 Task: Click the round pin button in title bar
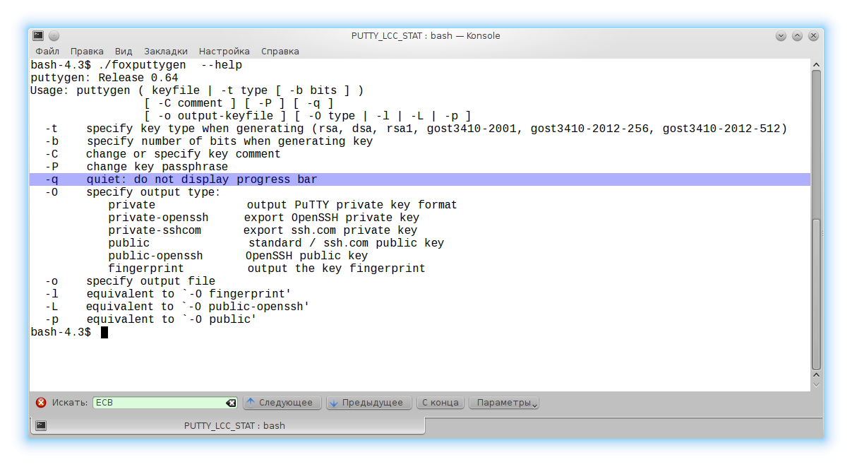point(54,36)
